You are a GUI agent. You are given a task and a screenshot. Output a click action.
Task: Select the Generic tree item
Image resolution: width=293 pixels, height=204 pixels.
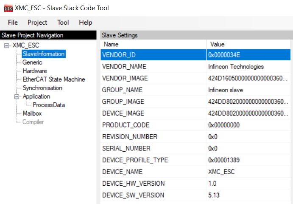(x=32, y=62)
